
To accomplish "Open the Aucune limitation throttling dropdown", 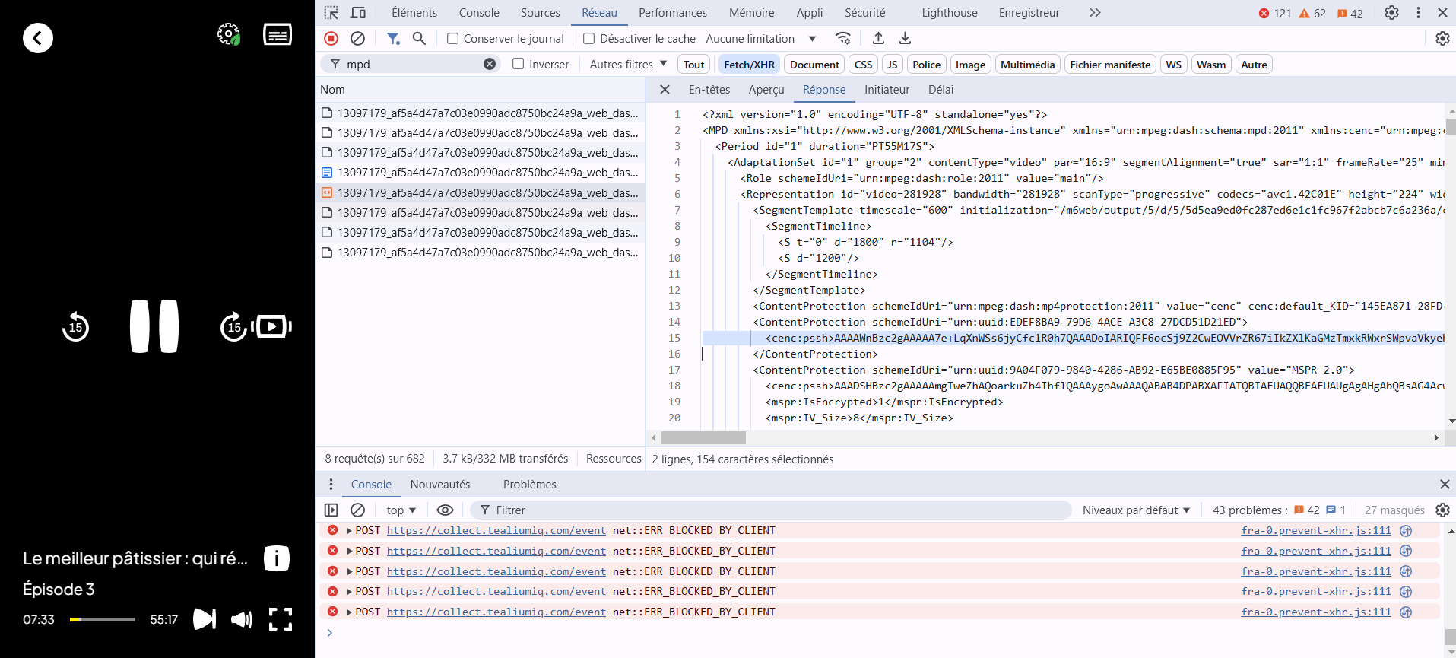I will [x=760, y=39].
